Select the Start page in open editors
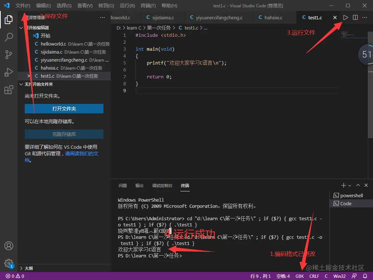 [64, 36]
